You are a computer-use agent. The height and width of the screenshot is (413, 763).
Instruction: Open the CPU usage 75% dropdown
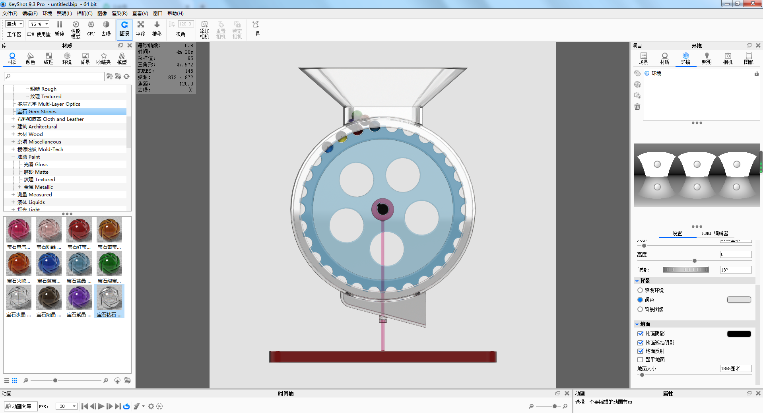pyautogui.click(x=39, y=24)
